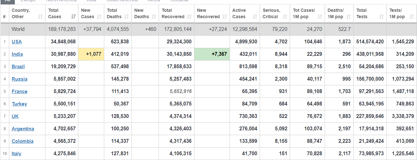Select Turkey total recovered 5,365,075
This screenshot has height=160, width=417.
pyautogui.click(x=181, y=104)
